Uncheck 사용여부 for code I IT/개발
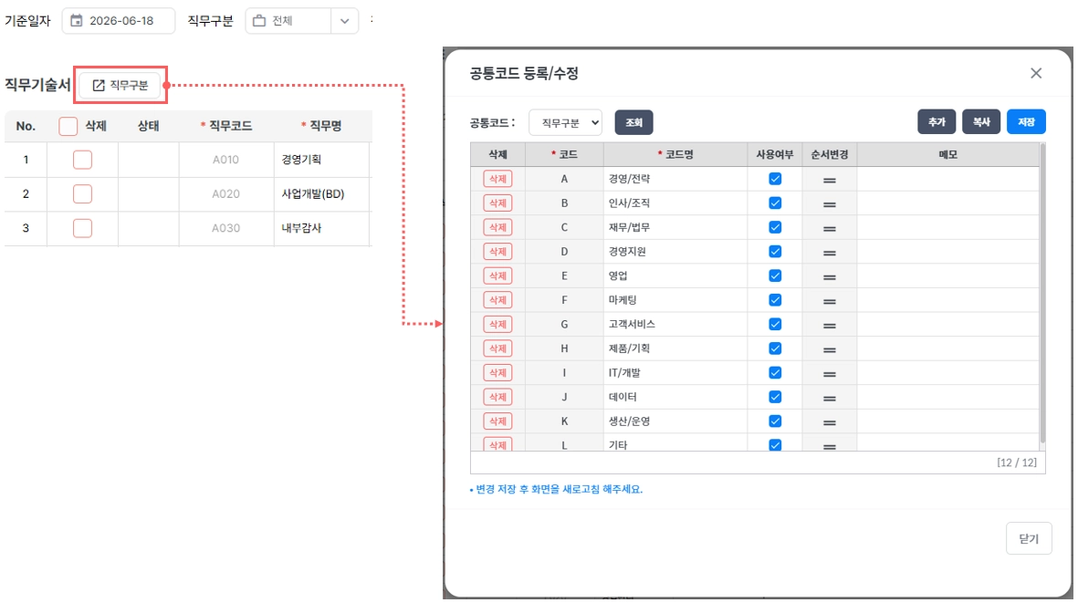 pos(775,372)
